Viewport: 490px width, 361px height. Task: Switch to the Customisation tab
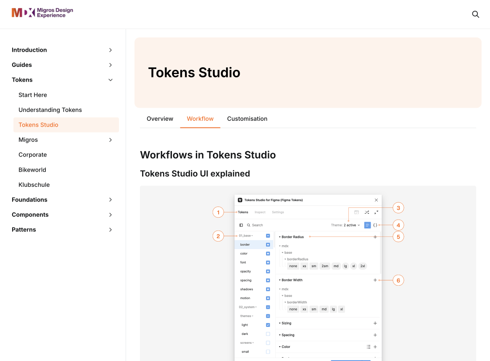247,119
